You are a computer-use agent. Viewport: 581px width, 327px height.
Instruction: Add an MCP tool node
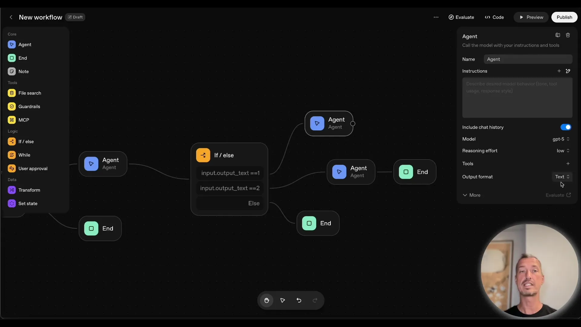tap(23, 120)
